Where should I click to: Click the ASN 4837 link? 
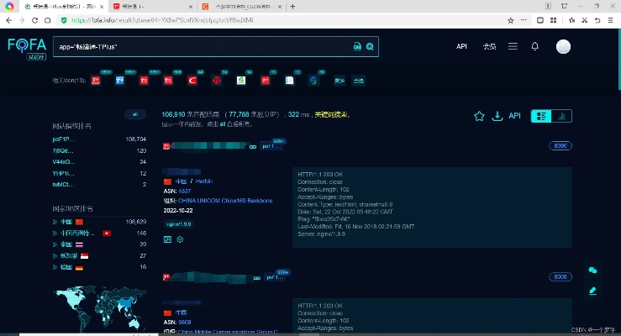(184, 191)
